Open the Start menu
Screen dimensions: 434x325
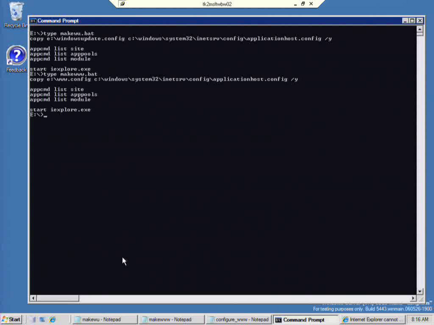tap(11, 320)
